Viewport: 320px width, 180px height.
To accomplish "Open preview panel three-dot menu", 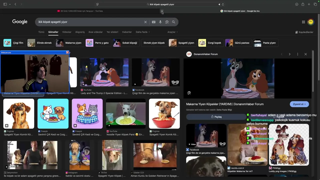I will pyautogui.click(x=297, y=54).
